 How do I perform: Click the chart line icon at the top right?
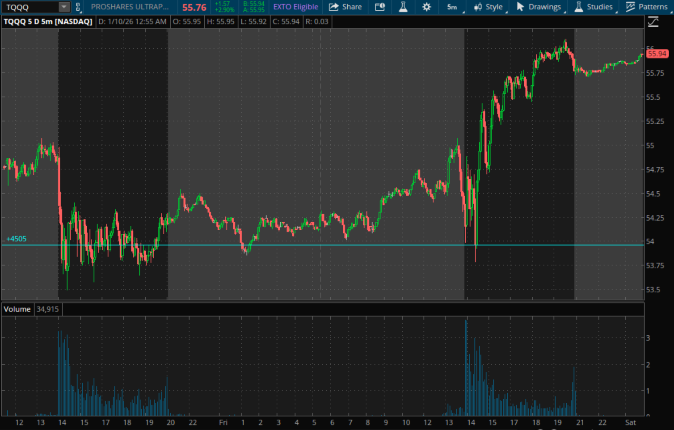click(653, 21)
